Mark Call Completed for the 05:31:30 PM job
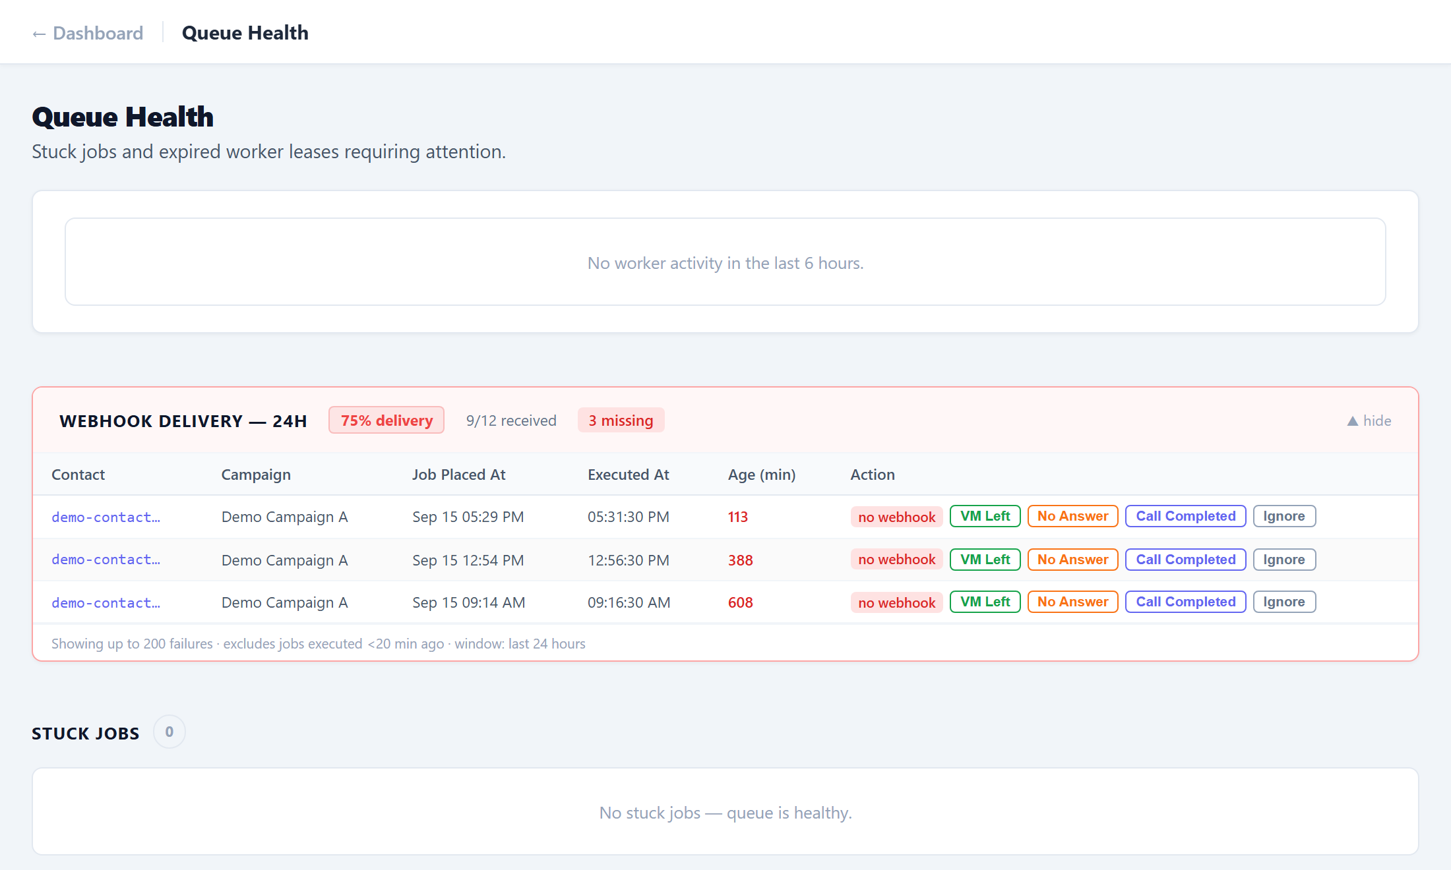 click(x=1185, y=516)
